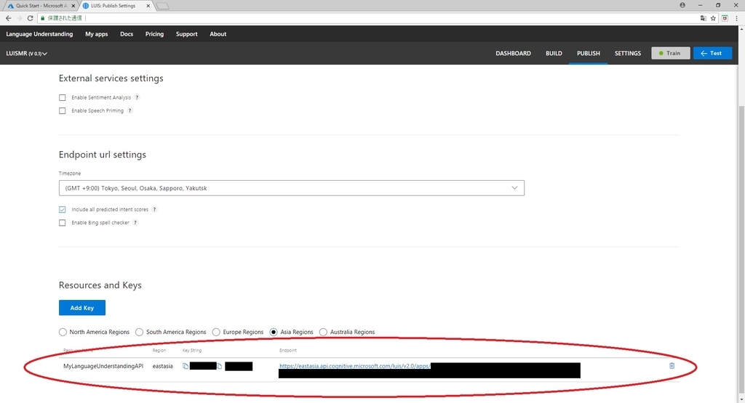Select South America Regions radio

point(139,333)
